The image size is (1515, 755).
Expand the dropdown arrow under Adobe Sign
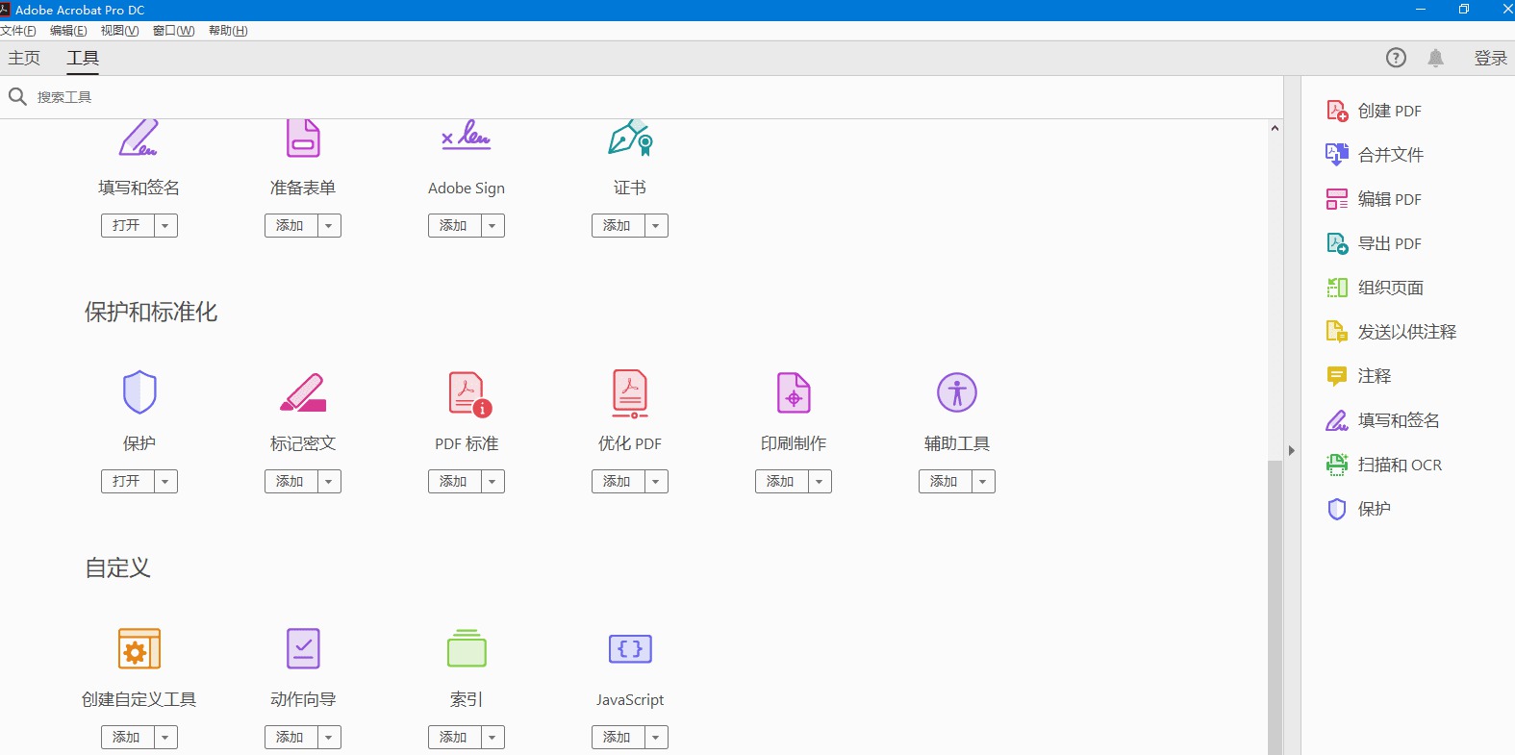pos(492,226)
